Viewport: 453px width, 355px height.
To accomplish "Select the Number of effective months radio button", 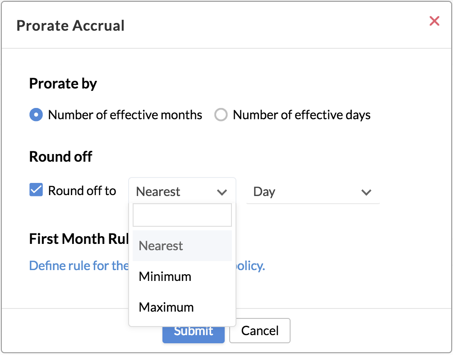I will tap(36, 115).
